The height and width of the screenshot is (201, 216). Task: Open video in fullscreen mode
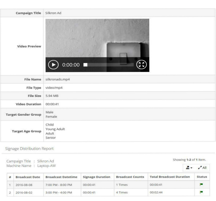click(x=141, y=65)
